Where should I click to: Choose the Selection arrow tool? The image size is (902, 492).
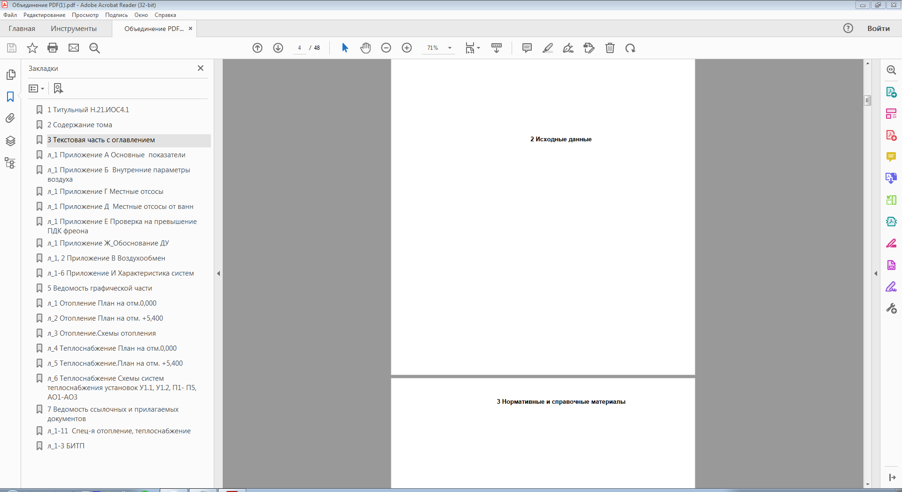[345, 48]
